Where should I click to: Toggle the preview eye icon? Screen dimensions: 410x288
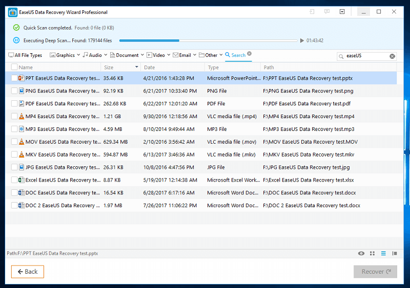tap(361, 253)
